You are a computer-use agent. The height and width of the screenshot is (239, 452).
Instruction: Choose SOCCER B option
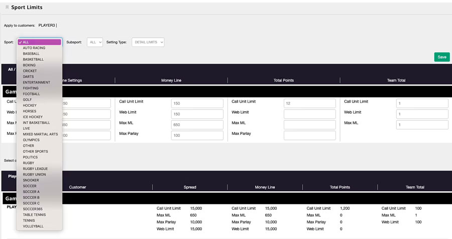click(31, 198)
